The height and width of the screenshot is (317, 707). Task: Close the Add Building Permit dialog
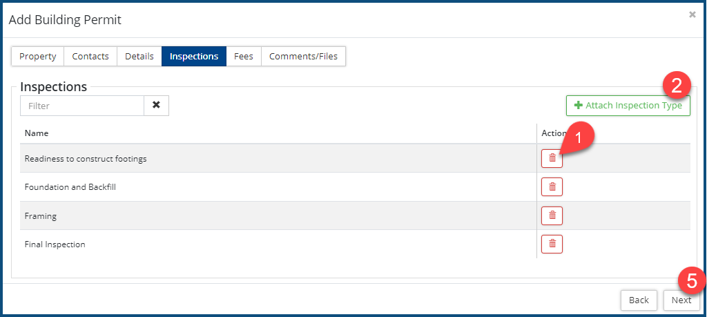click(x=692, y=15)
